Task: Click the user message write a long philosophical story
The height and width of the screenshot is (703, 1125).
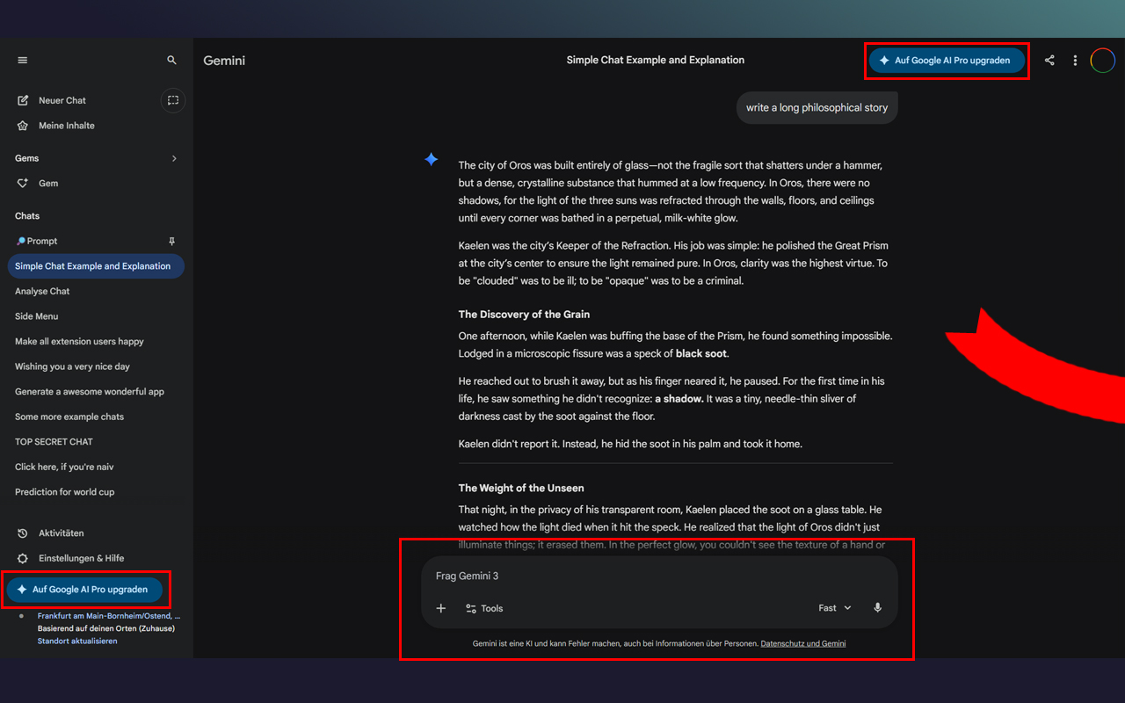Action: click(817, 108)
